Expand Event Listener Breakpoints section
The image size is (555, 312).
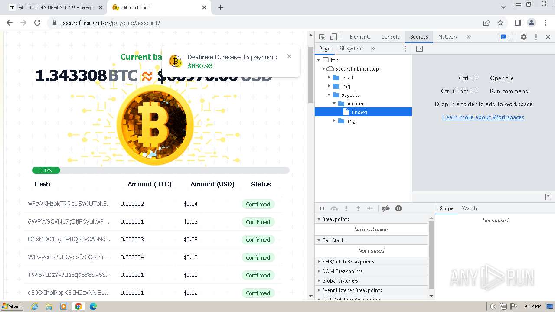372,290
